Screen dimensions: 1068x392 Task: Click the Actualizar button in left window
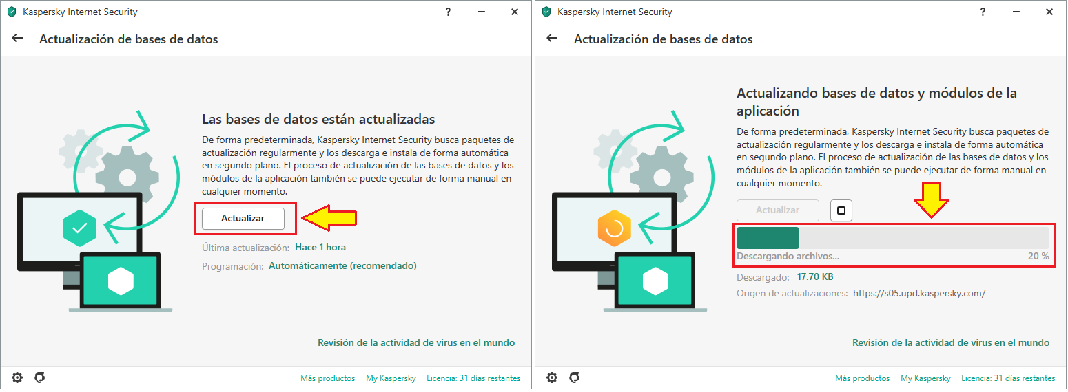pos(243,218)
